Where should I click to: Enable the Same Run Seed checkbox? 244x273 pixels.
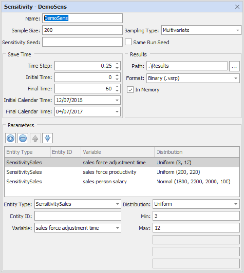(x=128, y=42)
